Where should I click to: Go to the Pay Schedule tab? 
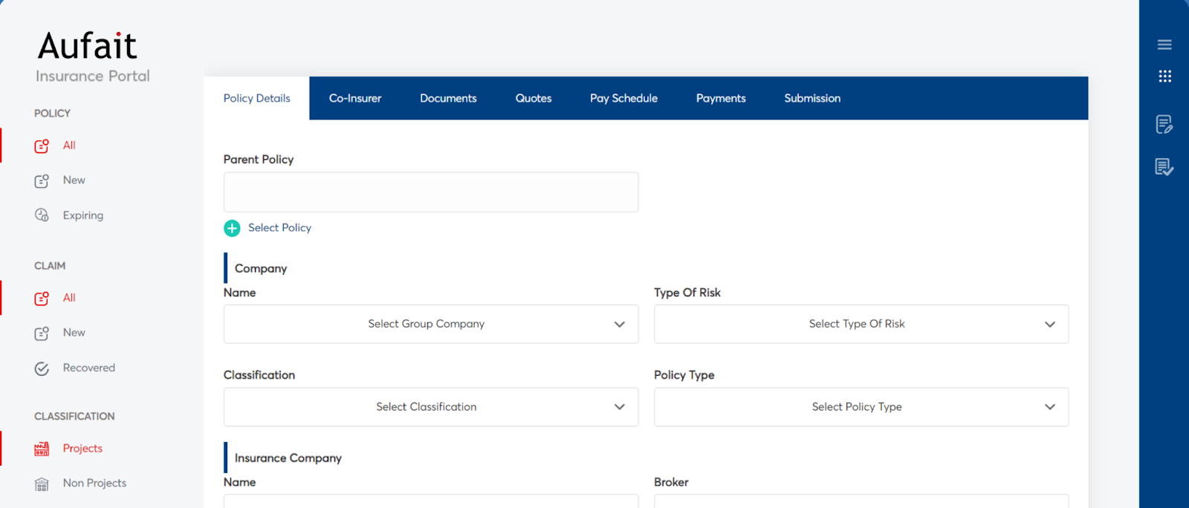pyautogui.click(x=624, y=98)
